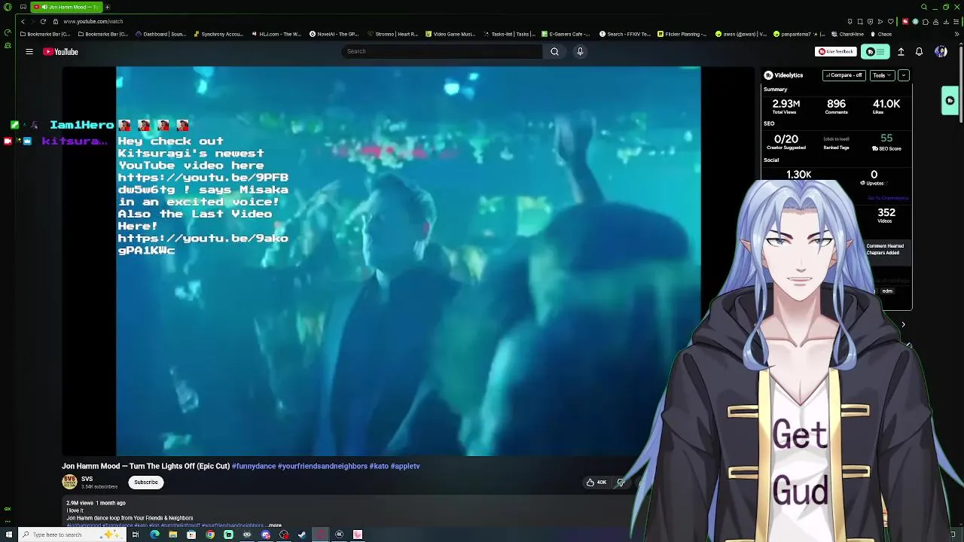Open the #kato hashtag link
Viewport: 964px width, 542px height.
(379, 466)
